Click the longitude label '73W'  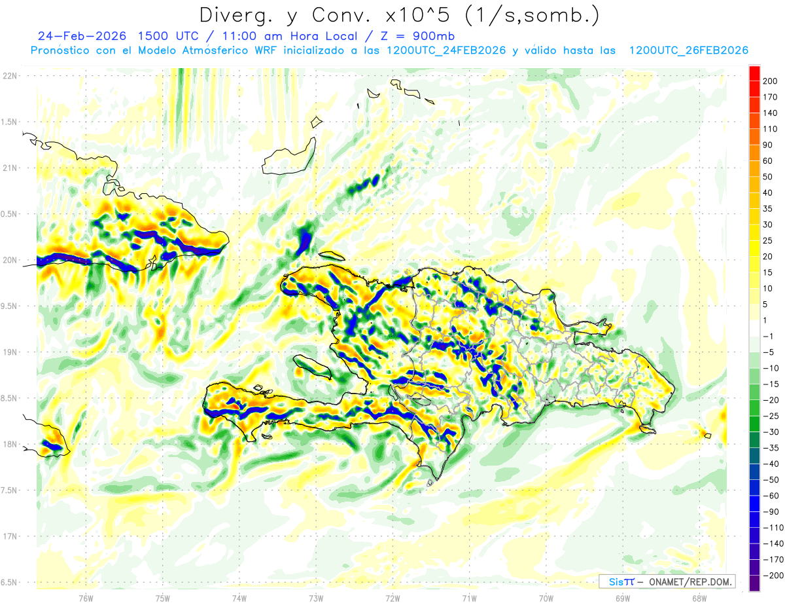coord(316,598)
